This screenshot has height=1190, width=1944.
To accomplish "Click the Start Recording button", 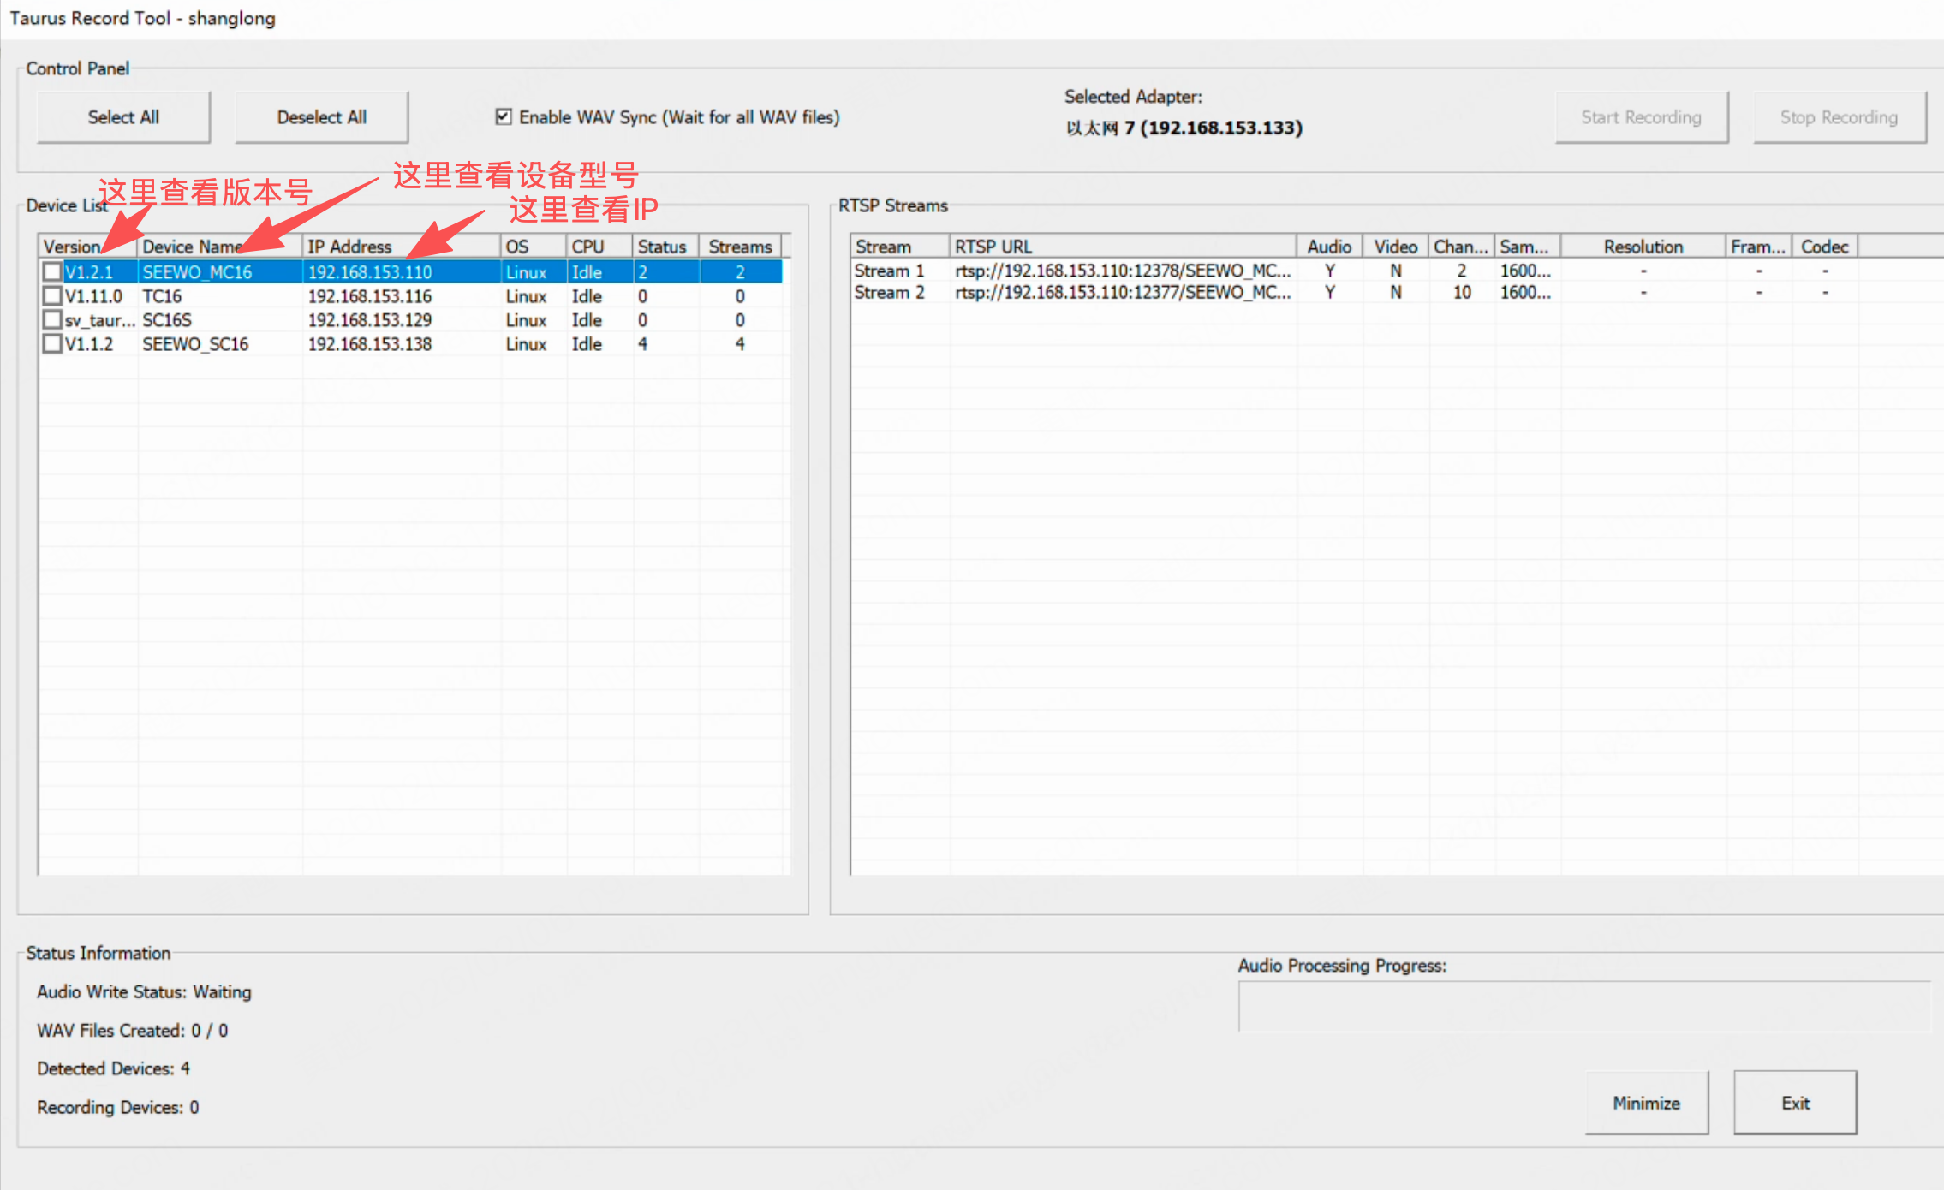I will 1641,117.
